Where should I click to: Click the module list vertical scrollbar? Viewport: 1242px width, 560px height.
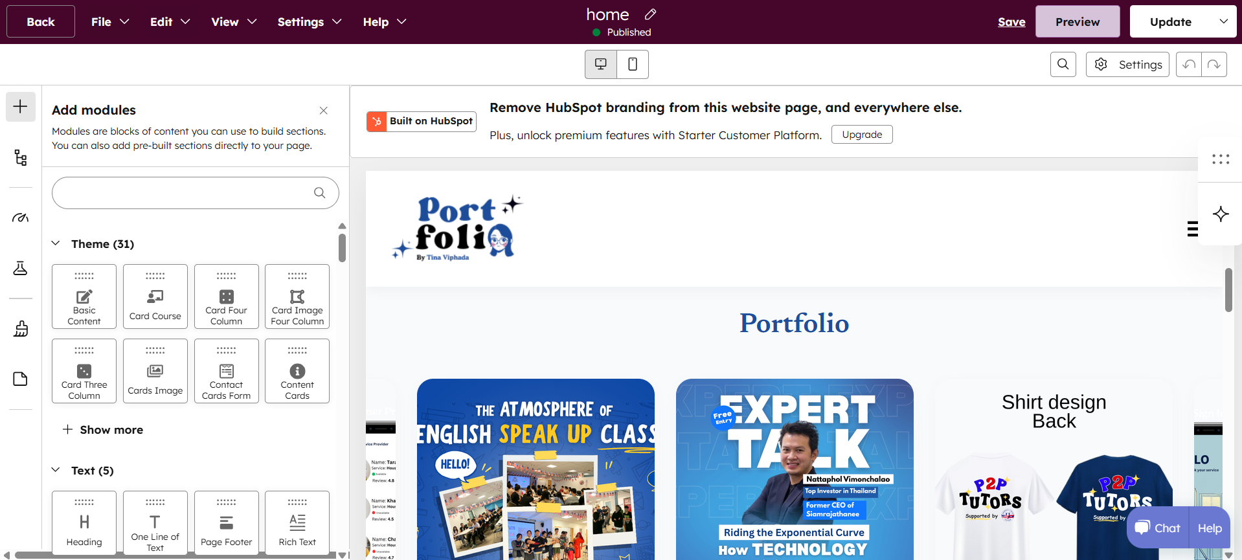pos(342,247)
